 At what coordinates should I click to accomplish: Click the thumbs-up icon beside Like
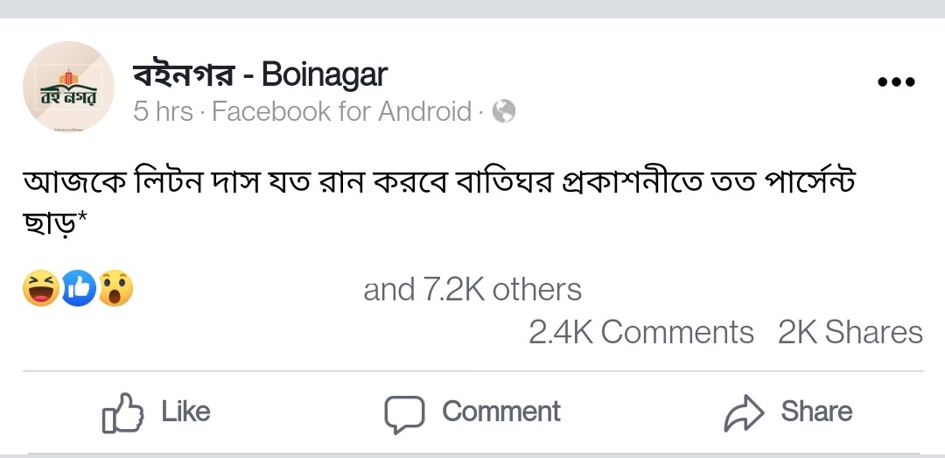[x=122, y=412]
